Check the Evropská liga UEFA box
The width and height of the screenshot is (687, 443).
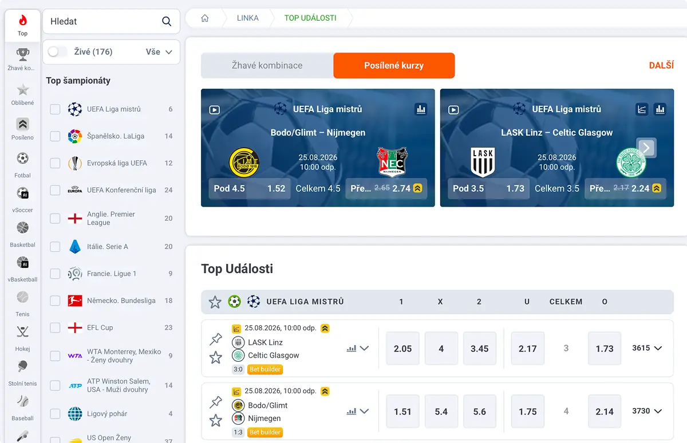(x=55, y=163)
